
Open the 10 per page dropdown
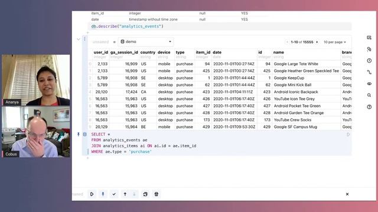pyautogui.click(x=335, y=42)
